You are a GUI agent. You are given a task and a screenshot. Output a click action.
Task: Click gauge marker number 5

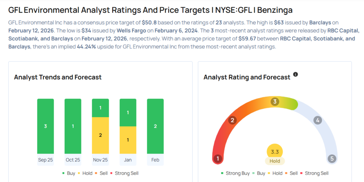tap(332, 159)
